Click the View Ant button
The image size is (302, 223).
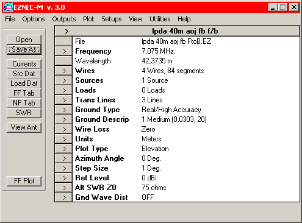[x=24, y=127]
